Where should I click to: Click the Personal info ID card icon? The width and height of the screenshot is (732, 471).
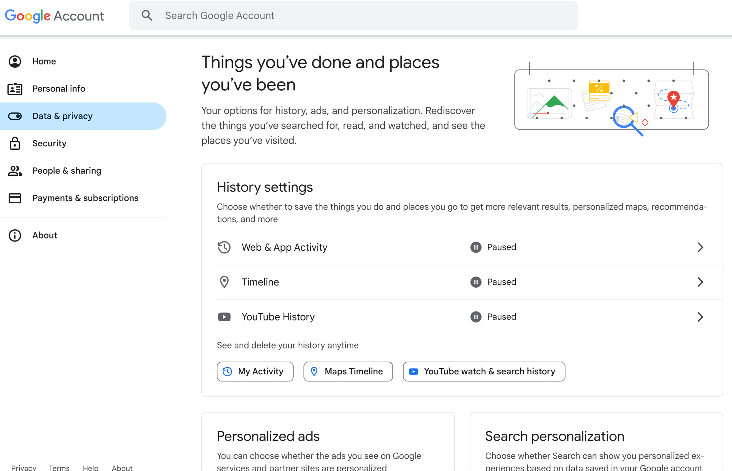coord(15,89)
